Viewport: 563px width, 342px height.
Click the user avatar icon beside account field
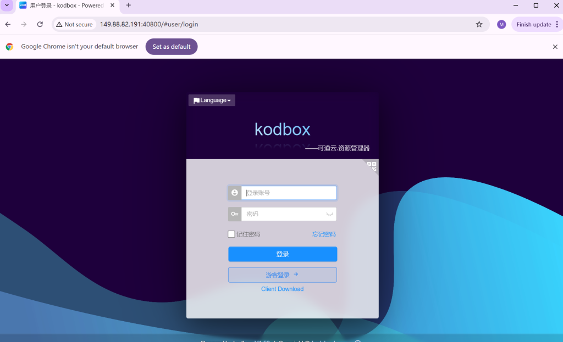[x=235, y=193]
